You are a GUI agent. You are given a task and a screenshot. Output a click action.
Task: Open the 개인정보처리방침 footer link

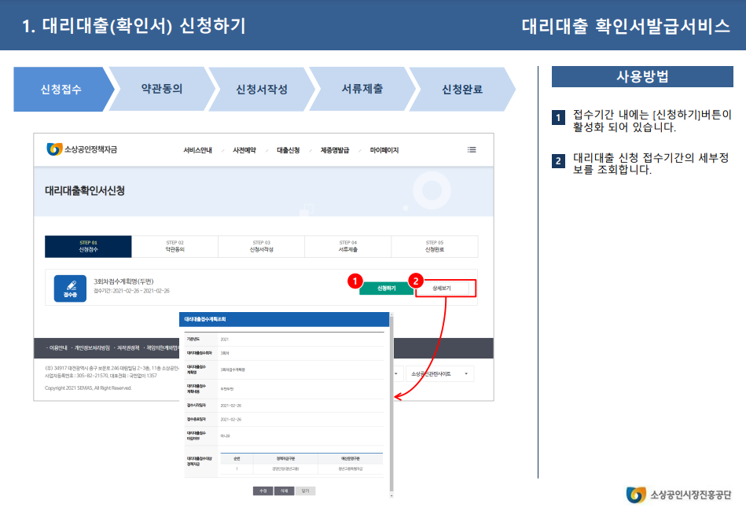(x=92, y=348)
